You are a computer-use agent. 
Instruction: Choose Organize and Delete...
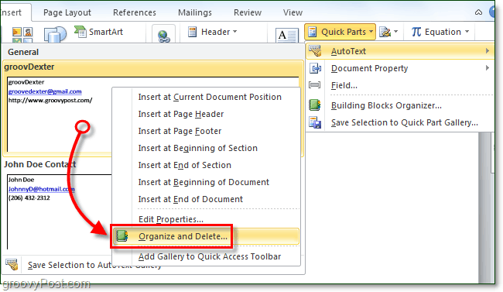[206, 236]
